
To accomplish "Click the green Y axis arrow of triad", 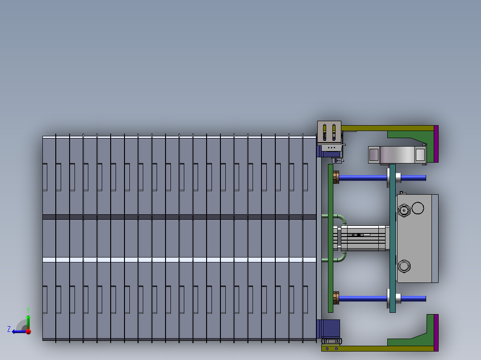I will tap(28, 321).
